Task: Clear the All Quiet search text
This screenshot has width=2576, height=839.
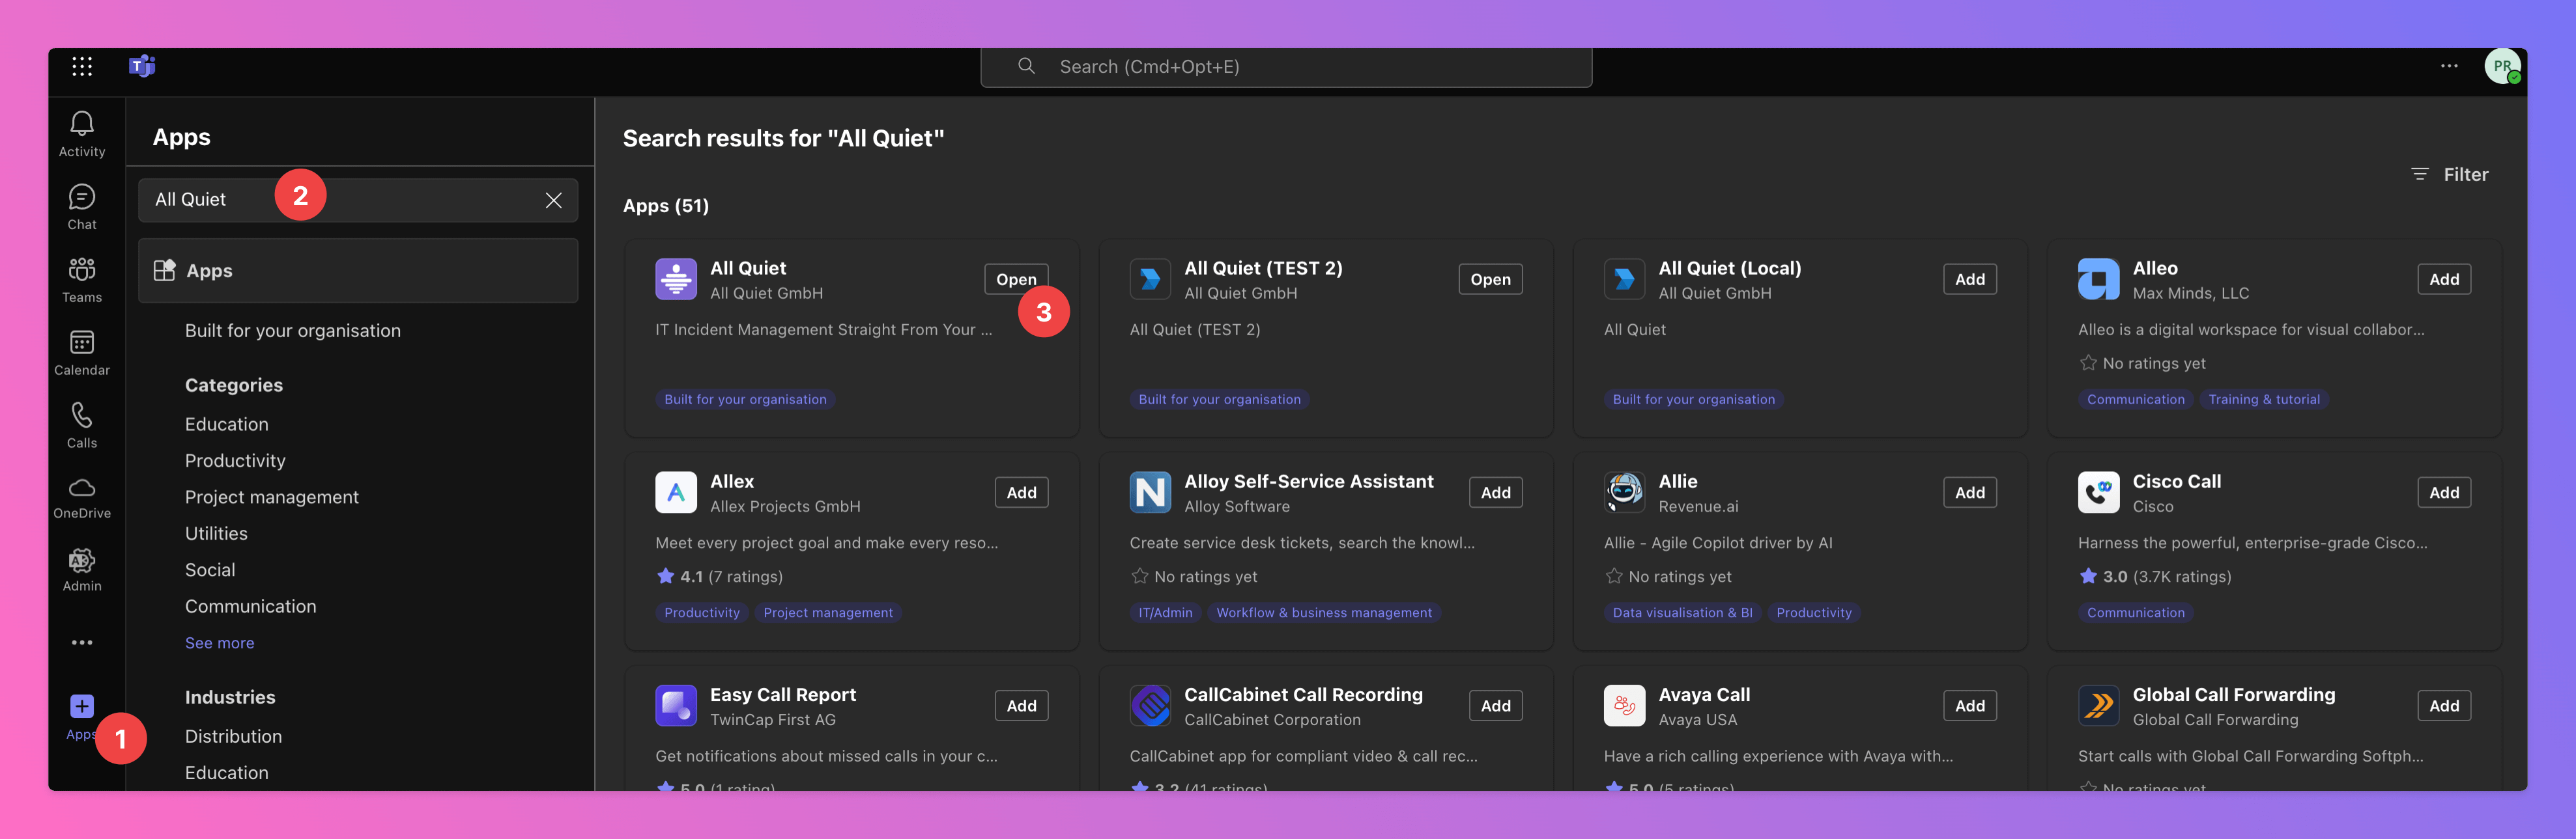Action: pyautogui.click(x=553, y=200)
